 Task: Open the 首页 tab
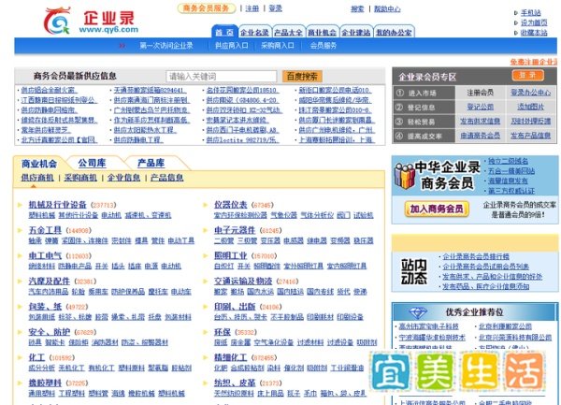pyautogui.click(x=224, y=33)
